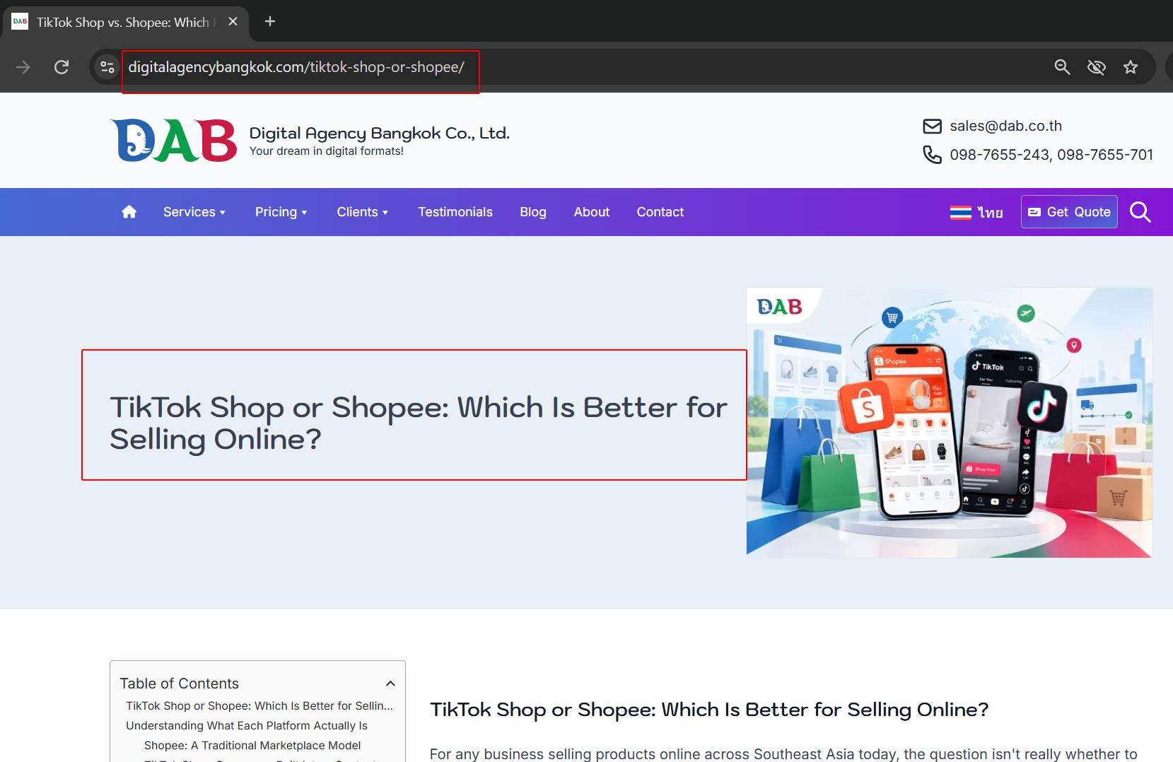Open the site search magnifier icon
Image resolution: width=1173 pixels, height=762 pixels.
point(1140,212)
